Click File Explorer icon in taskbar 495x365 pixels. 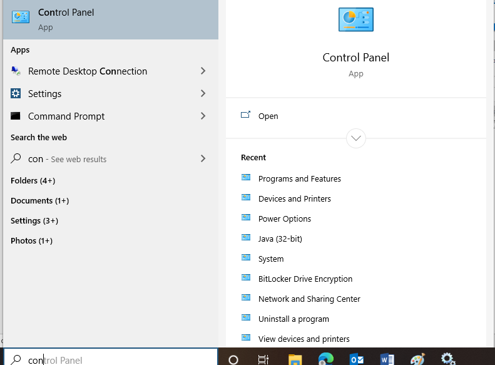[x=295, y=359]
